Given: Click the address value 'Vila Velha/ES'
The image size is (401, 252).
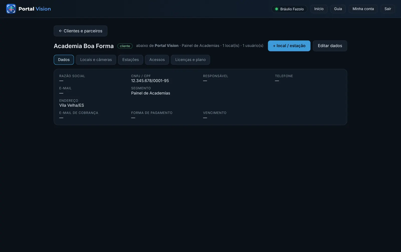Looking at the screenshot, I should [72, 105].
